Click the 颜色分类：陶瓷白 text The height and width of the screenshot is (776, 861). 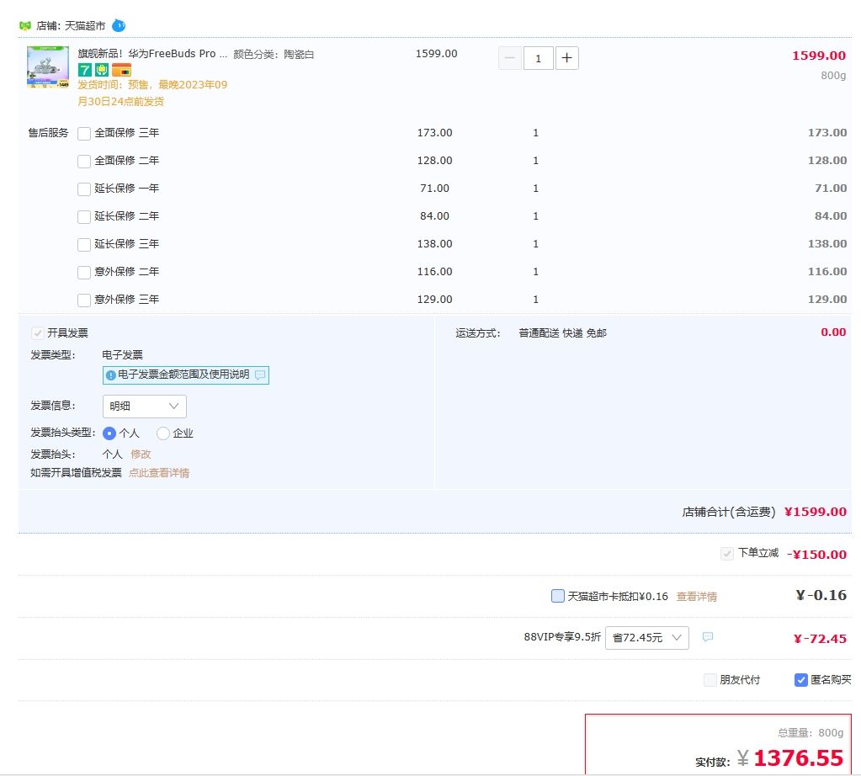[x=274, y=55]
